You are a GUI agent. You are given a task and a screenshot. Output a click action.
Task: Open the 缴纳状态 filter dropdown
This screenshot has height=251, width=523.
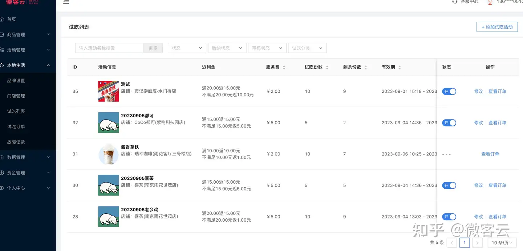pyautogui.click(x=227, y=48)
